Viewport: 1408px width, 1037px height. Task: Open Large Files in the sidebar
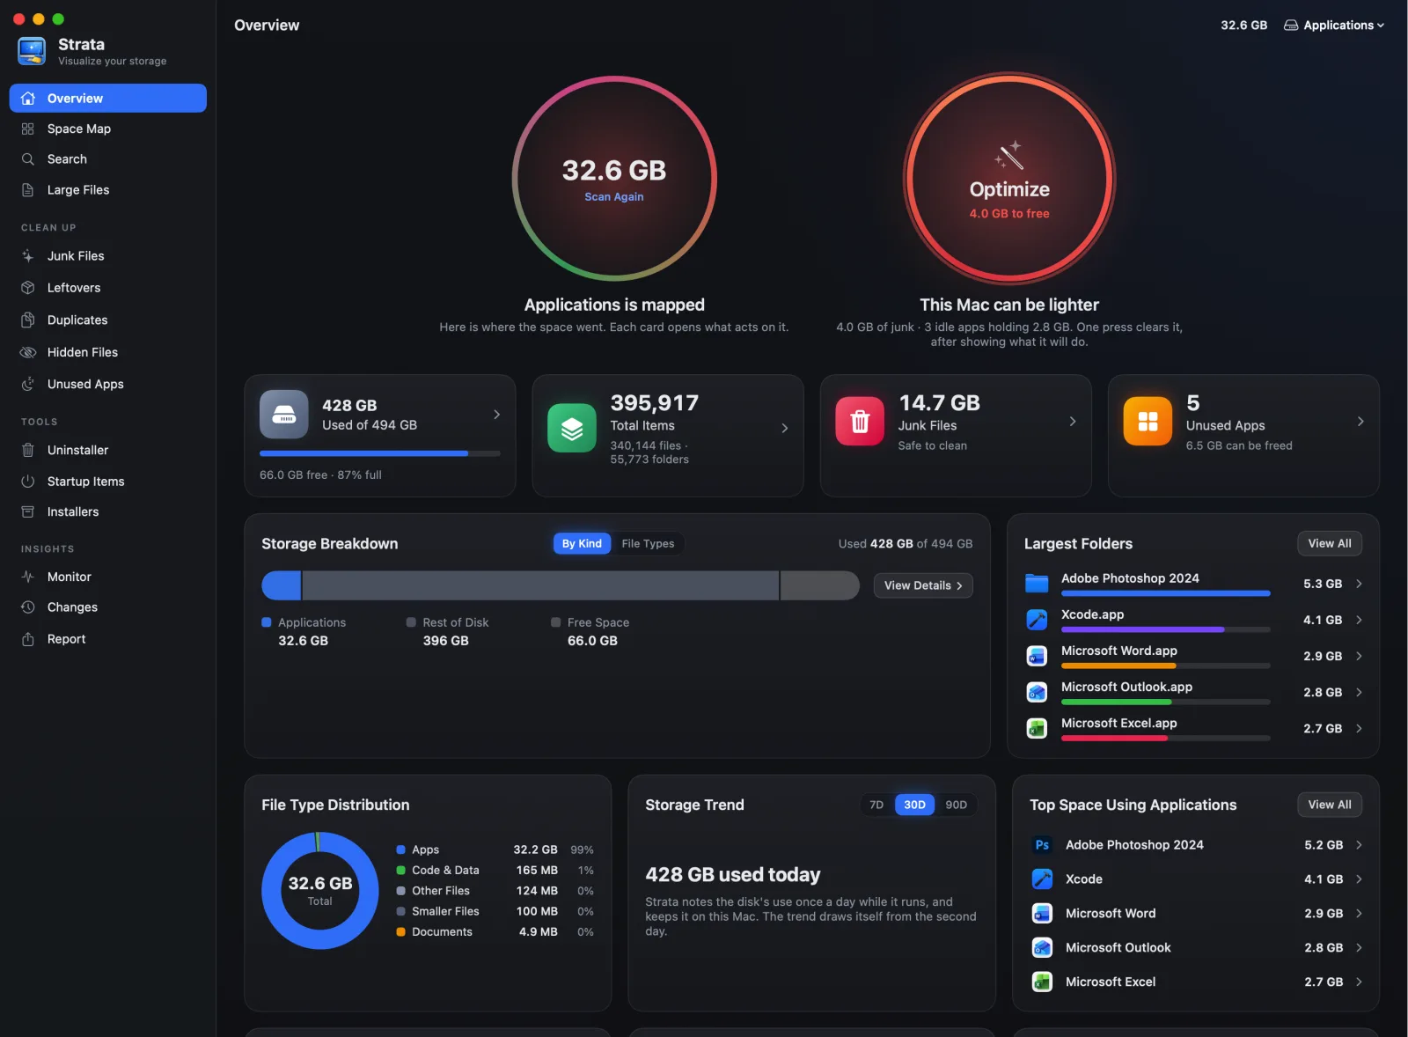point(108,190)
